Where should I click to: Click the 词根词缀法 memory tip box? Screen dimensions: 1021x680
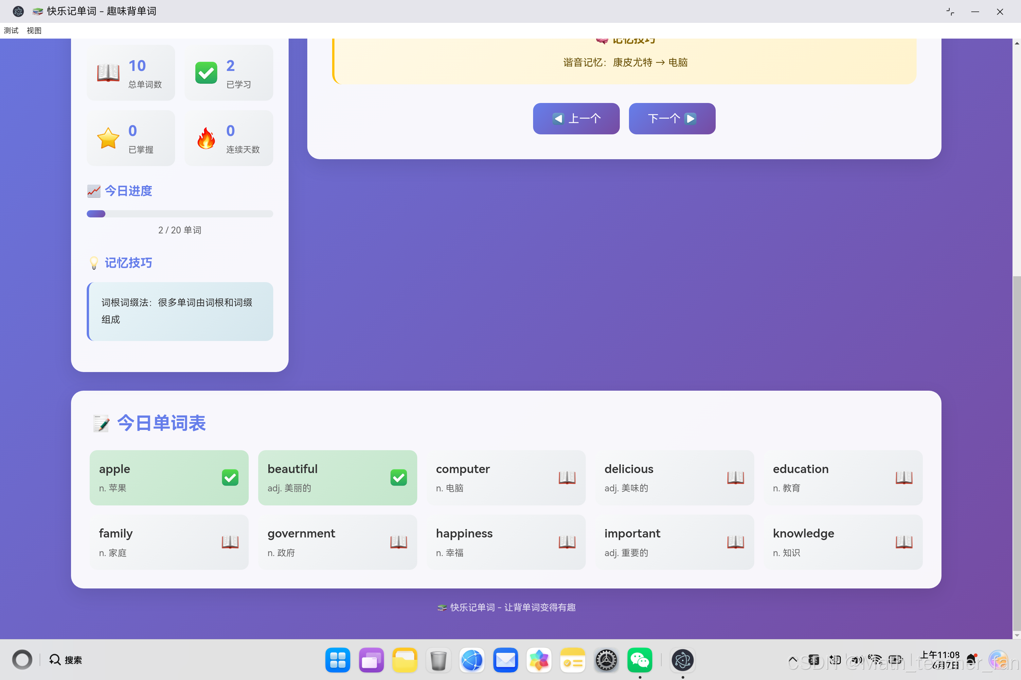pyautogui.click(x=180, y=311)
